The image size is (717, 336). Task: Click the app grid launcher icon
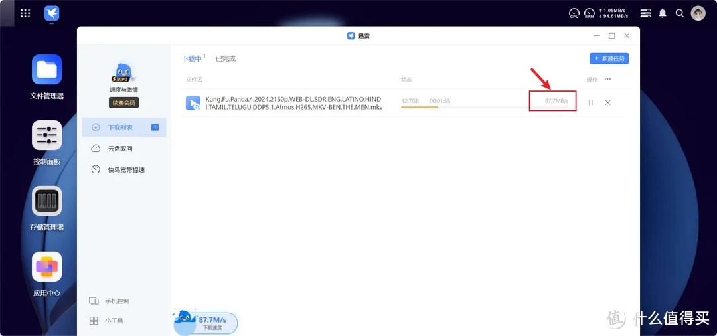click(x=25, y=13)
